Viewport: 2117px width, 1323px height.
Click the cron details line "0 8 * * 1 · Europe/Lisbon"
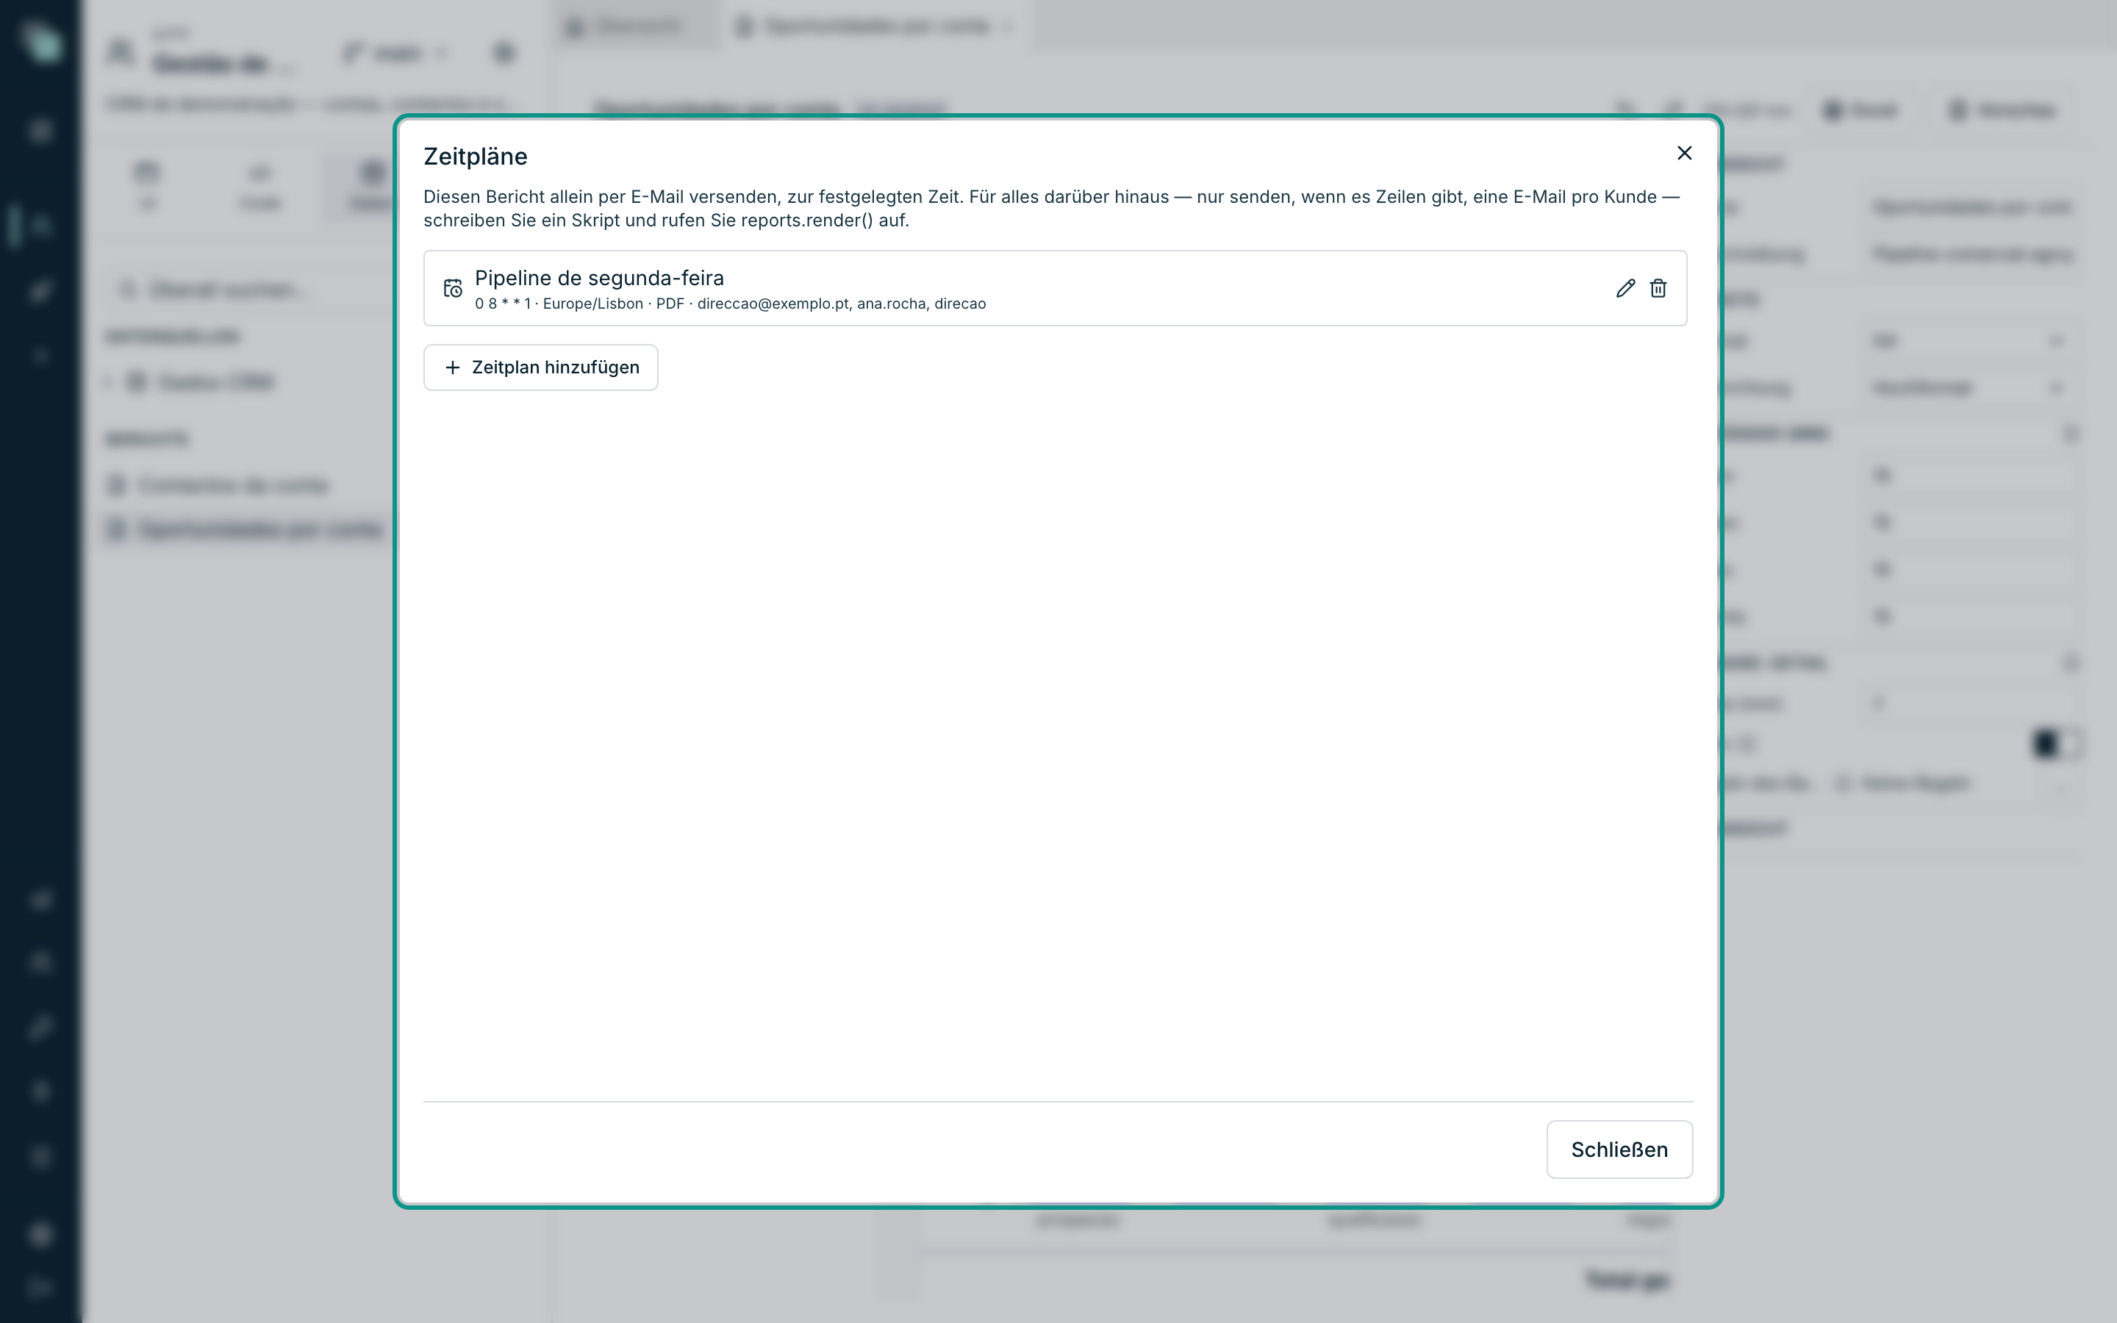point(559,304)
